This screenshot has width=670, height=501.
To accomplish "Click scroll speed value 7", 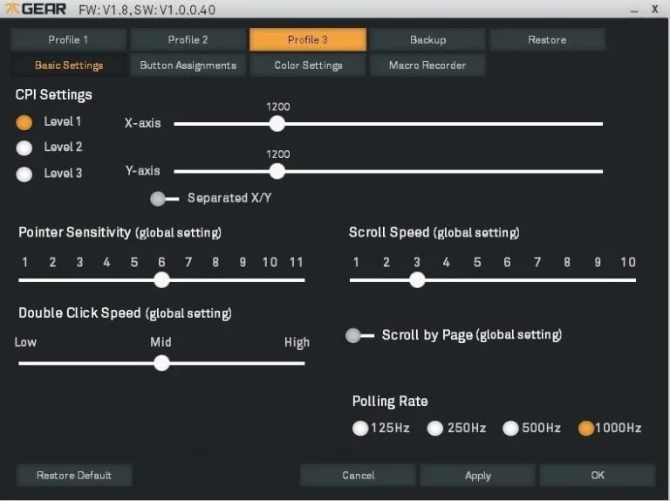I will 537,262.
